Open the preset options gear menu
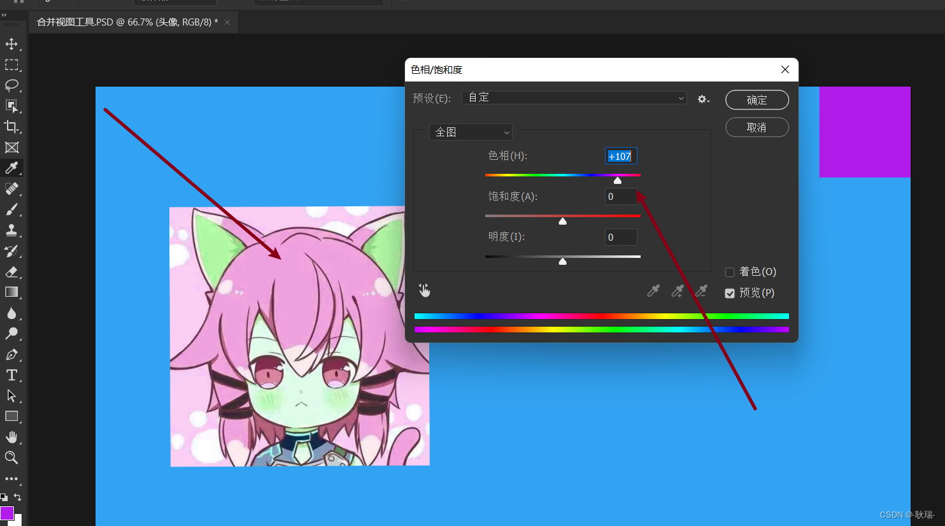The image size is (945, 526). [x=702, y=99]
